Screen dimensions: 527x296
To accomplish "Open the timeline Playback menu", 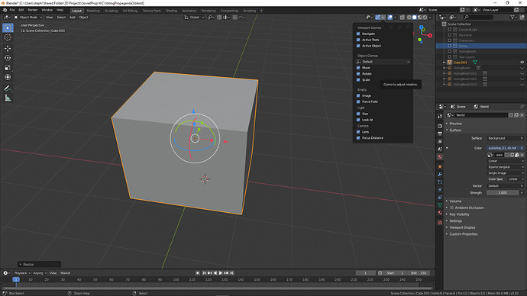I will tap(22, 273).
